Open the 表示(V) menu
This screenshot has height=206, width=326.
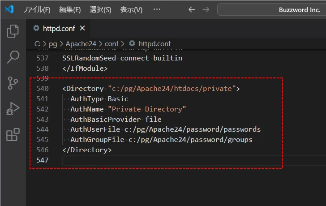pos(131,9)
